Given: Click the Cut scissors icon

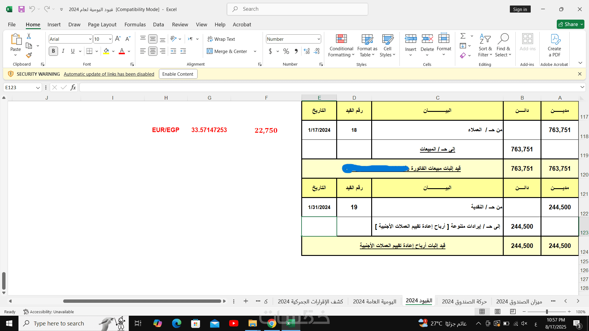Looking at the screenshot, I should coord(29,36).
